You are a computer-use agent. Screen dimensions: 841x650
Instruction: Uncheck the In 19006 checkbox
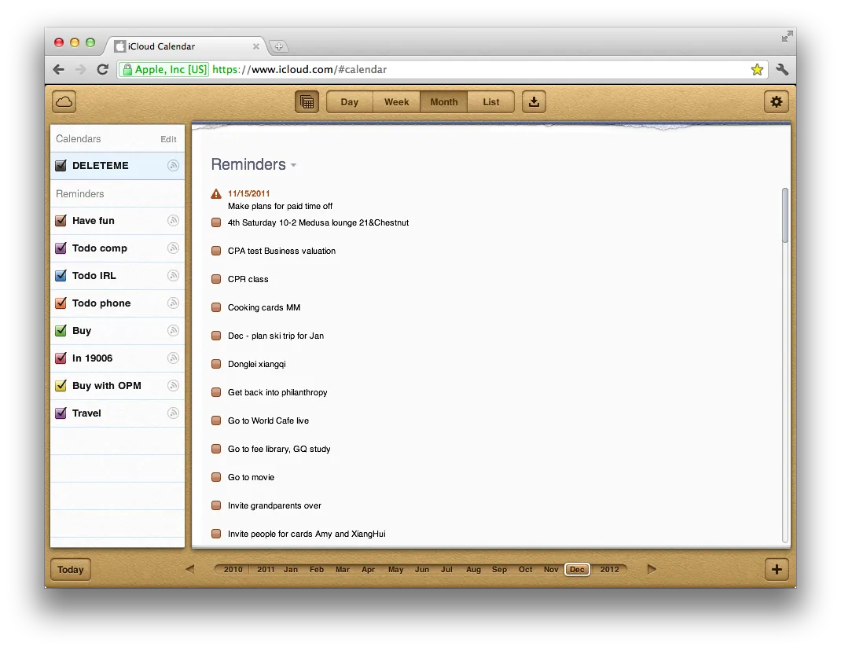pos(61,358)
